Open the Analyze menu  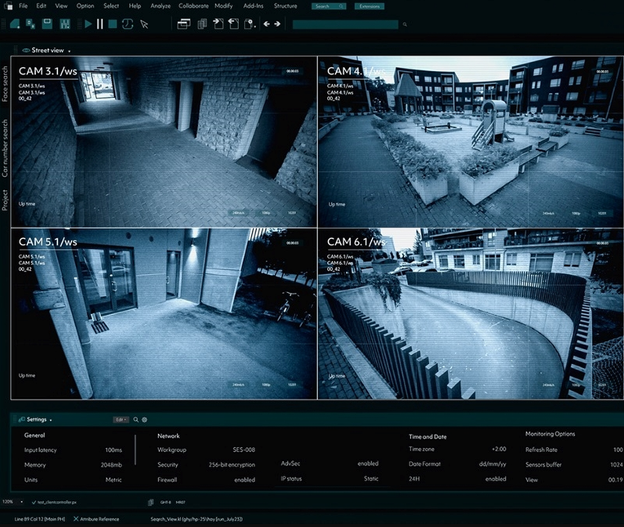[161, 6]
